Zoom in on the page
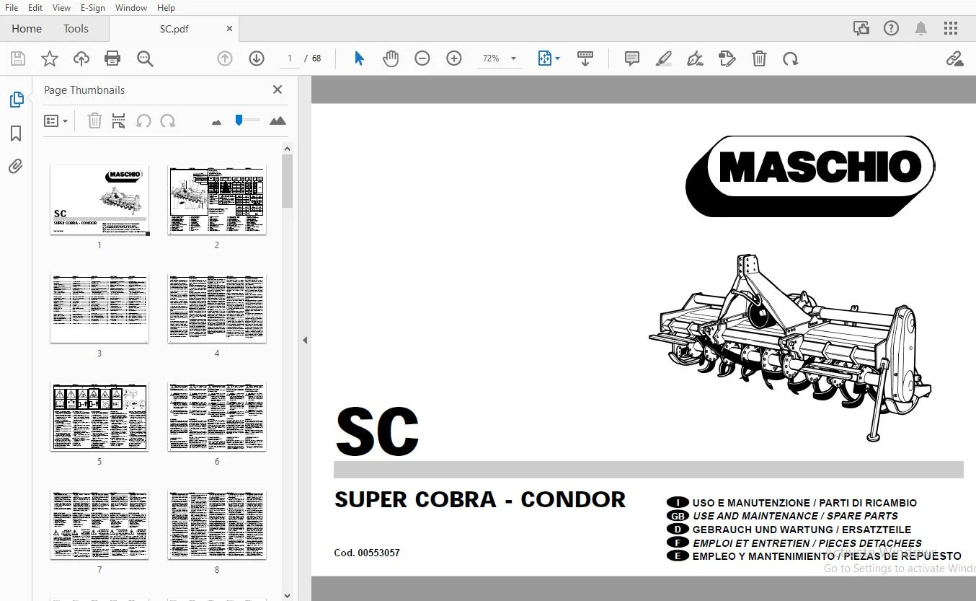 tap(454, 58)
